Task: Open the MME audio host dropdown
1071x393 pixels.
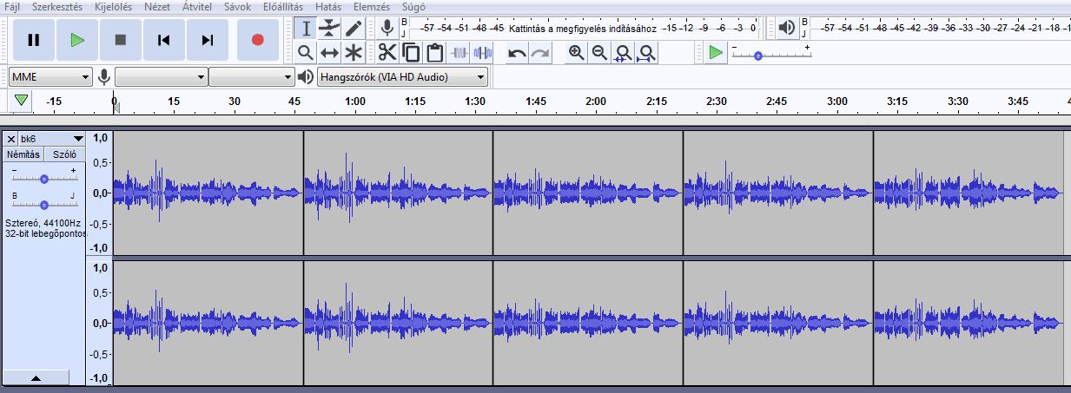Action: 50,77
